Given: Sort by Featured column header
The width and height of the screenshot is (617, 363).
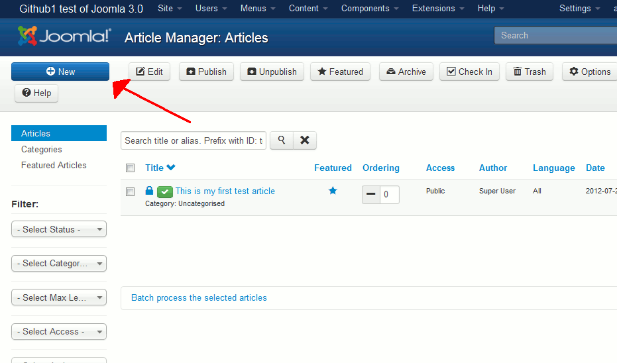Looking at the screenshot, I should tap(333, 168).
